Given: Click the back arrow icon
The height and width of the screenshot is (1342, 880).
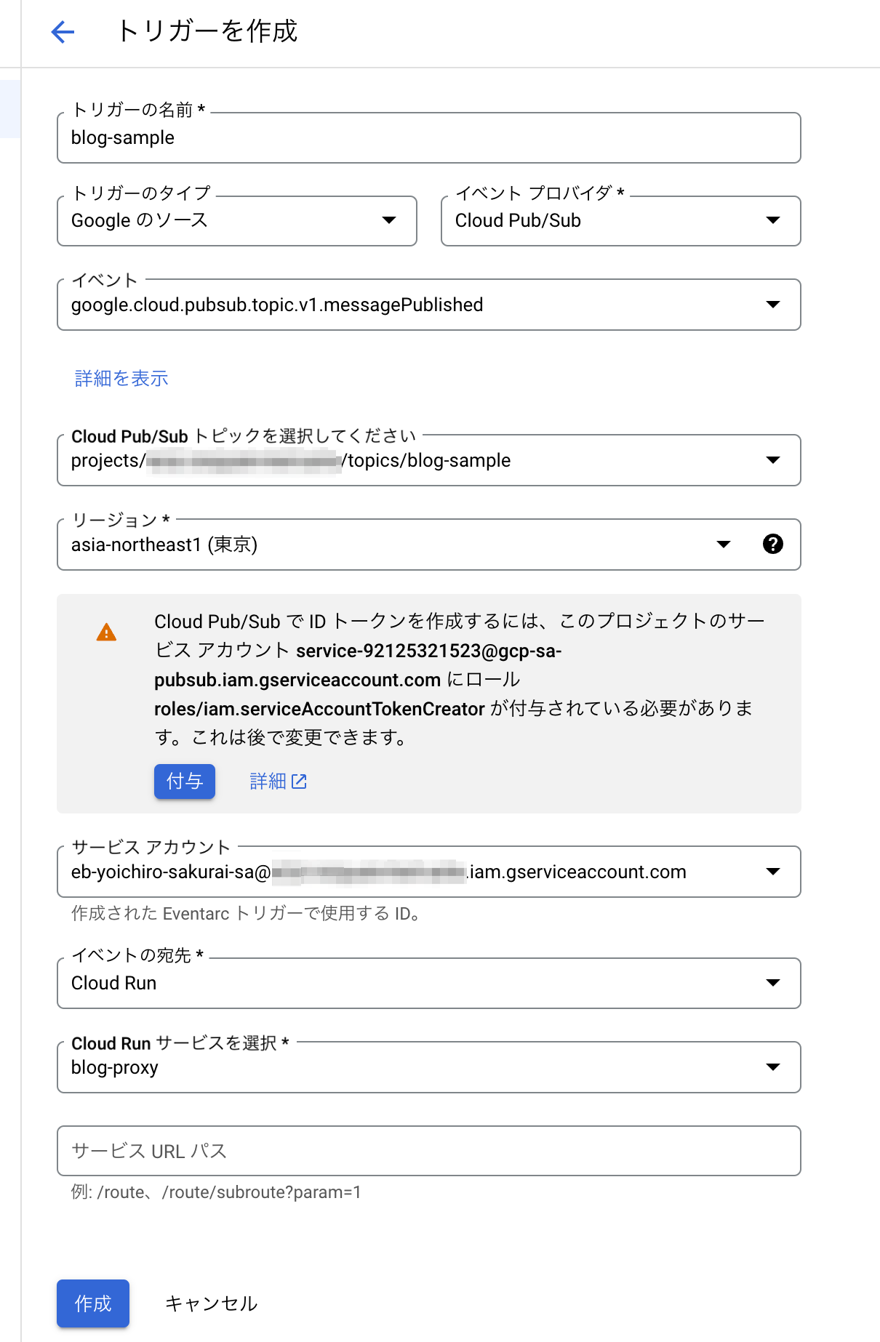Looking at the screenshot, I should [x=63, y=32].
